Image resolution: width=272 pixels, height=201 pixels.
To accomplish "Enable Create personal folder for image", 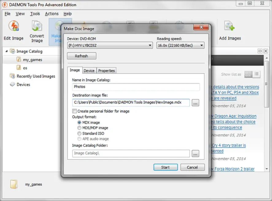I will click(75, 111).
